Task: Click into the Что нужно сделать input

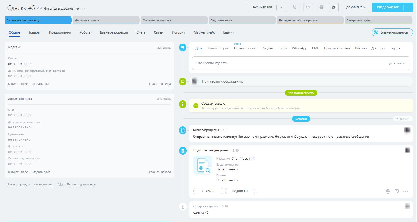Action: (287, 63)
